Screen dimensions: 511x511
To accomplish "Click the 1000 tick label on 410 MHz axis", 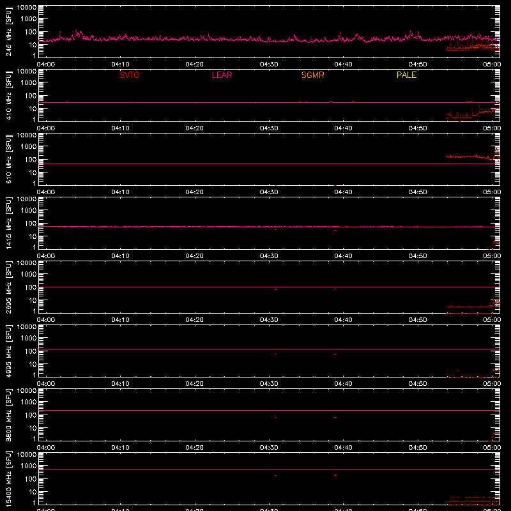I will (x=29, y=82).
